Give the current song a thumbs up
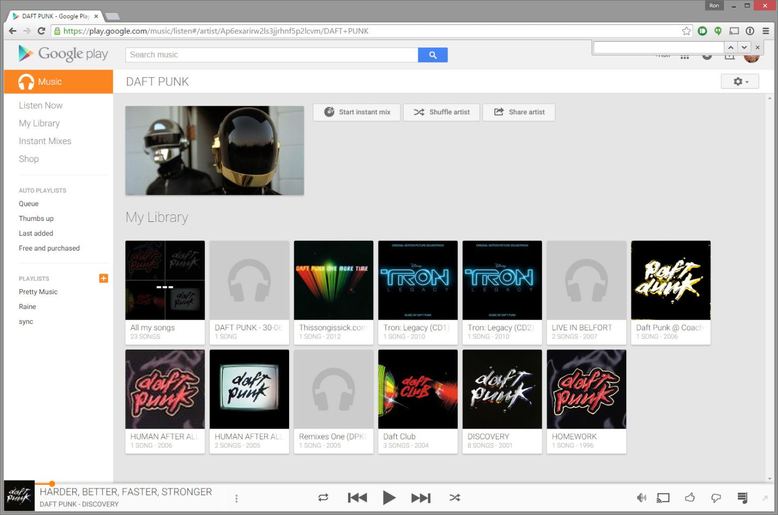This screenshot has height=515, width=778. point(690,498)
